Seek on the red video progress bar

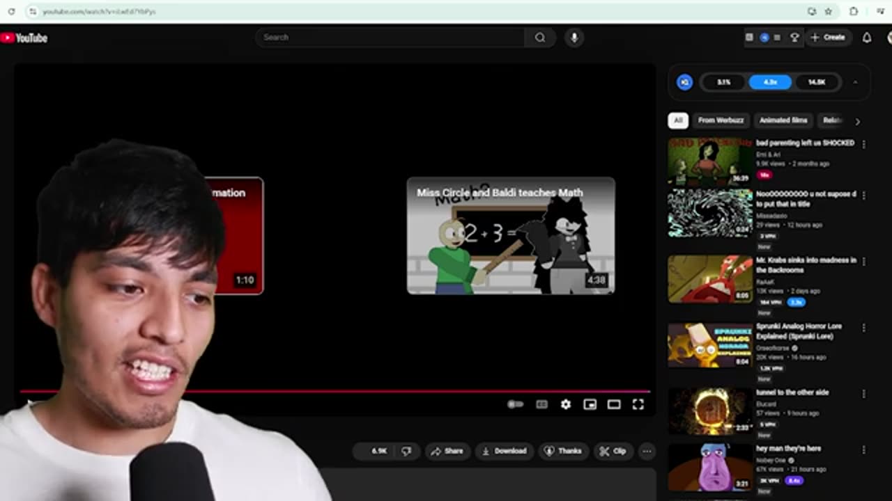334,392
